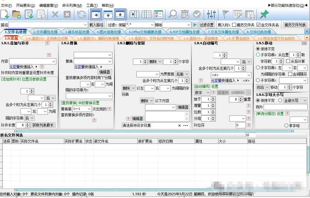Click the 获取列表最长 button
This screenshot has width=310, height=198.
click(43, 125)
